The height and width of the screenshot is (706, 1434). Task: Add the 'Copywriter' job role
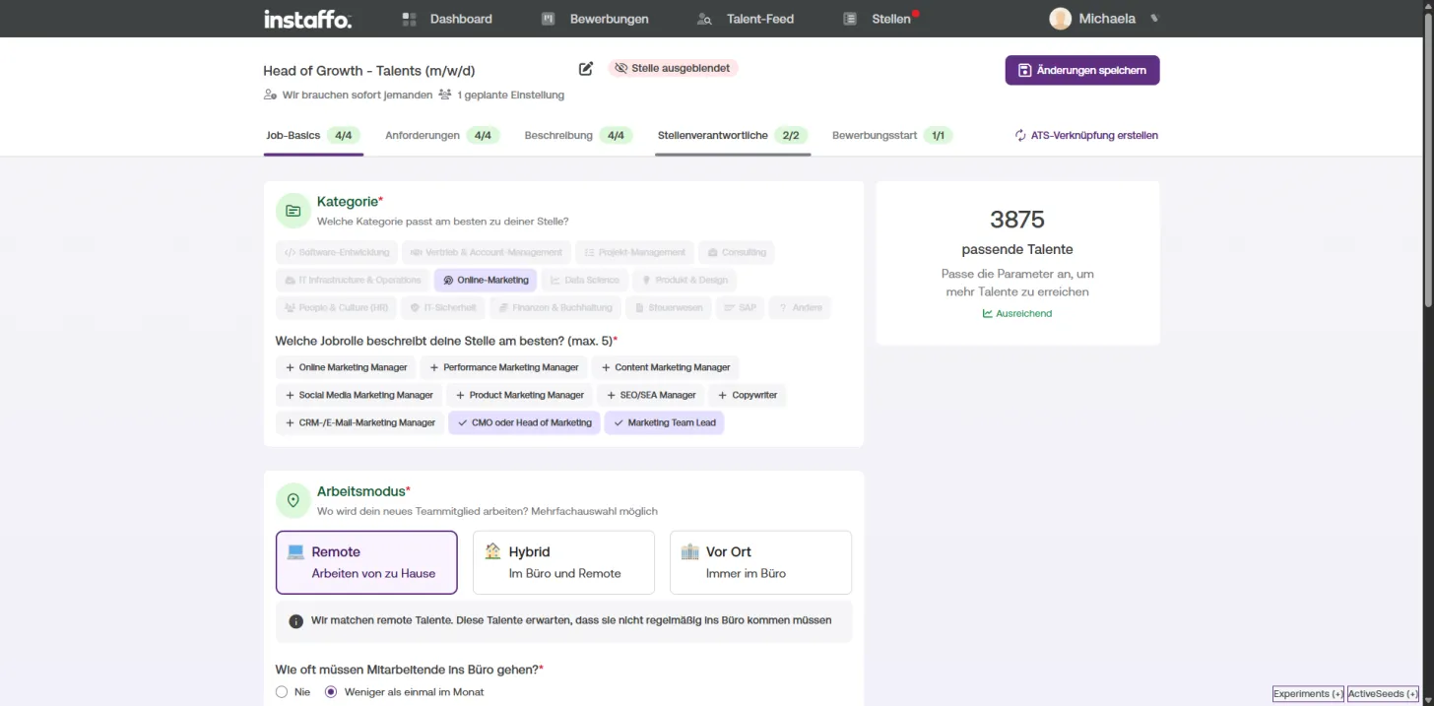(747, 395)
